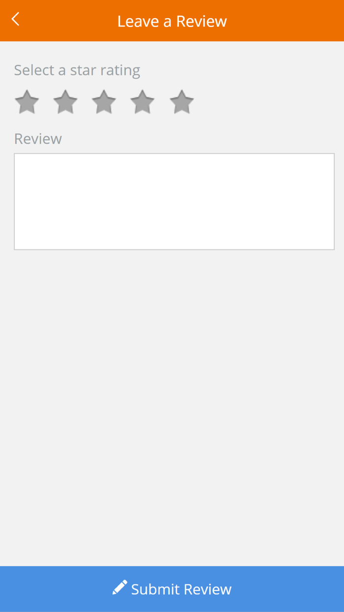The height and width of the screenshot is (612, 344).
Task: Return to previous screen via back chevron
Action: click(16, 19)
